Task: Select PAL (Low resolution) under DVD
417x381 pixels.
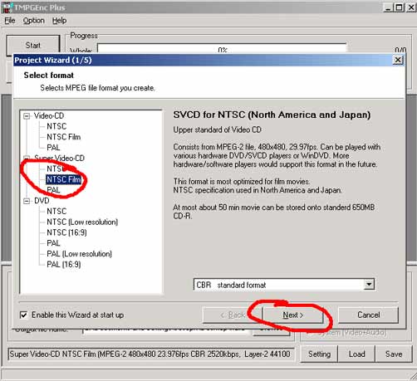Action: (x=79, y=254)
